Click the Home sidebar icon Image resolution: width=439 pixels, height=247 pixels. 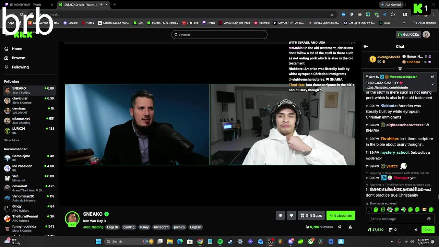pos(7,49)
